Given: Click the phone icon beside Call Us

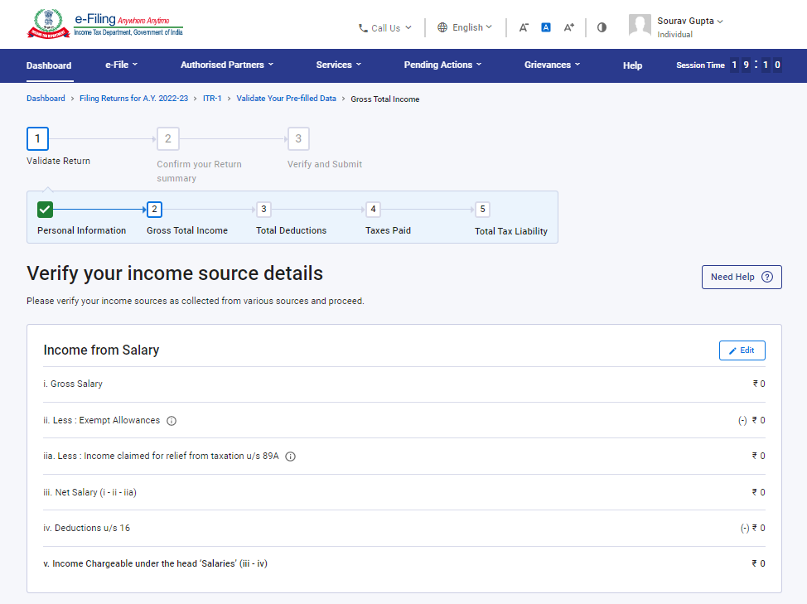Looking at the screenshot, I should 363,28.
